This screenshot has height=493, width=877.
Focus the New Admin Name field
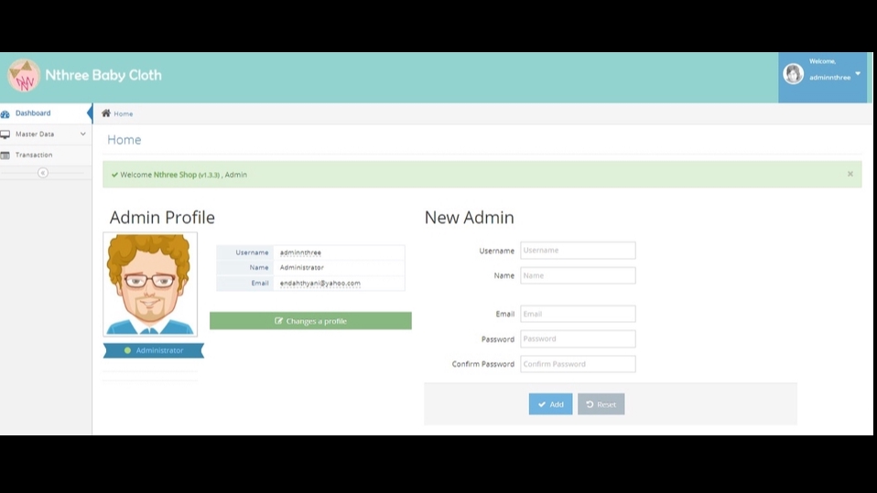coord(578,275)
